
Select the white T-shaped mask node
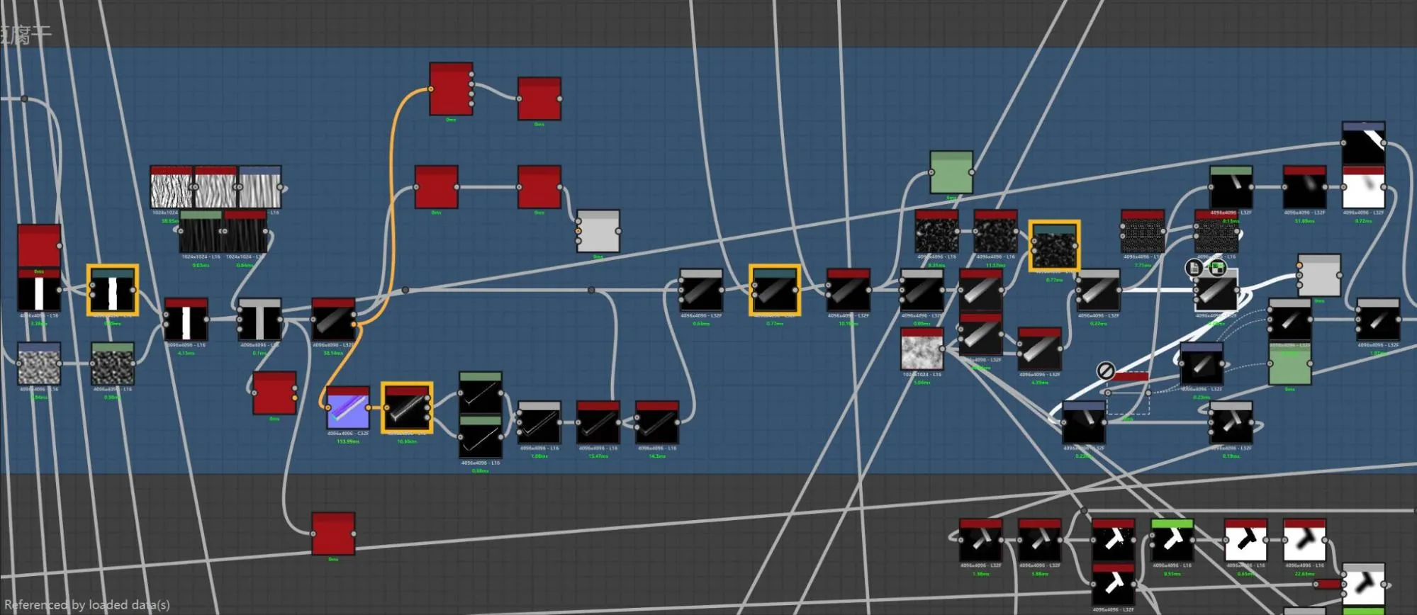[x=259, y=320]
